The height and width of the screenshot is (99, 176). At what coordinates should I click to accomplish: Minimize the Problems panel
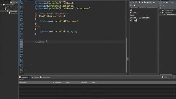[x=171, y=77]
